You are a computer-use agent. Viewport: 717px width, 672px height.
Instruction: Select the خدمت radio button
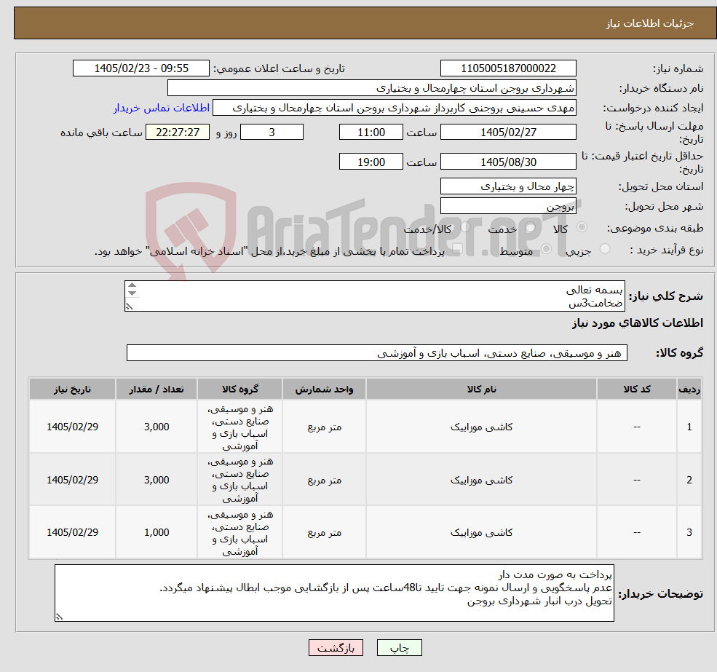pyautogui.click(x=530, y=227)
